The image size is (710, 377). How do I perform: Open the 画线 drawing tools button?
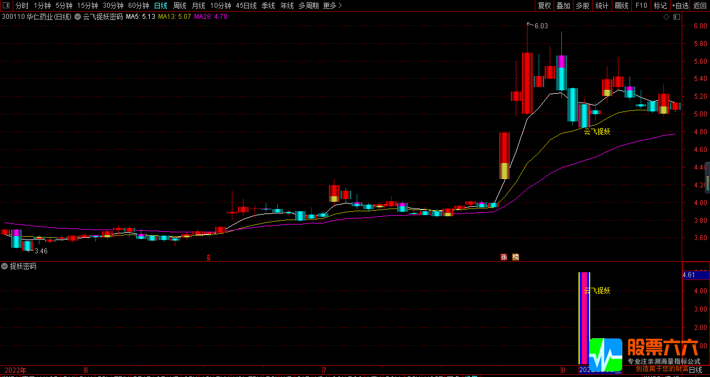point(621,6)
